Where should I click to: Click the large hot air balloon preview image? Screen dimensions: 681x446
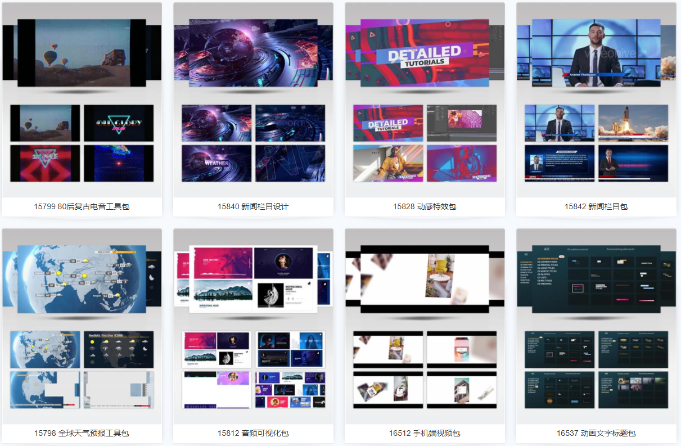(x=82, y=53)
